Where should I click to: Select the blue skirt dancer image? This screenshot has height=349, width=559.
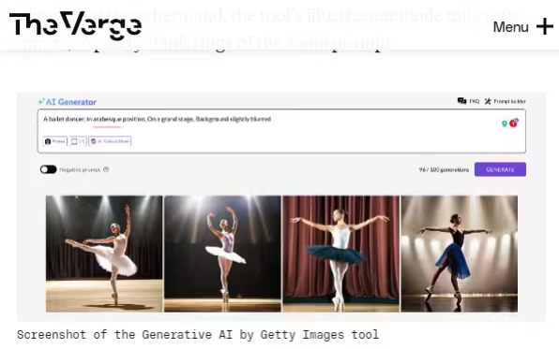460,254
